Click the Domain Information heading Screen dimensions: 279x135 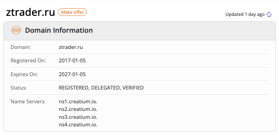click(x=59, y=30)
